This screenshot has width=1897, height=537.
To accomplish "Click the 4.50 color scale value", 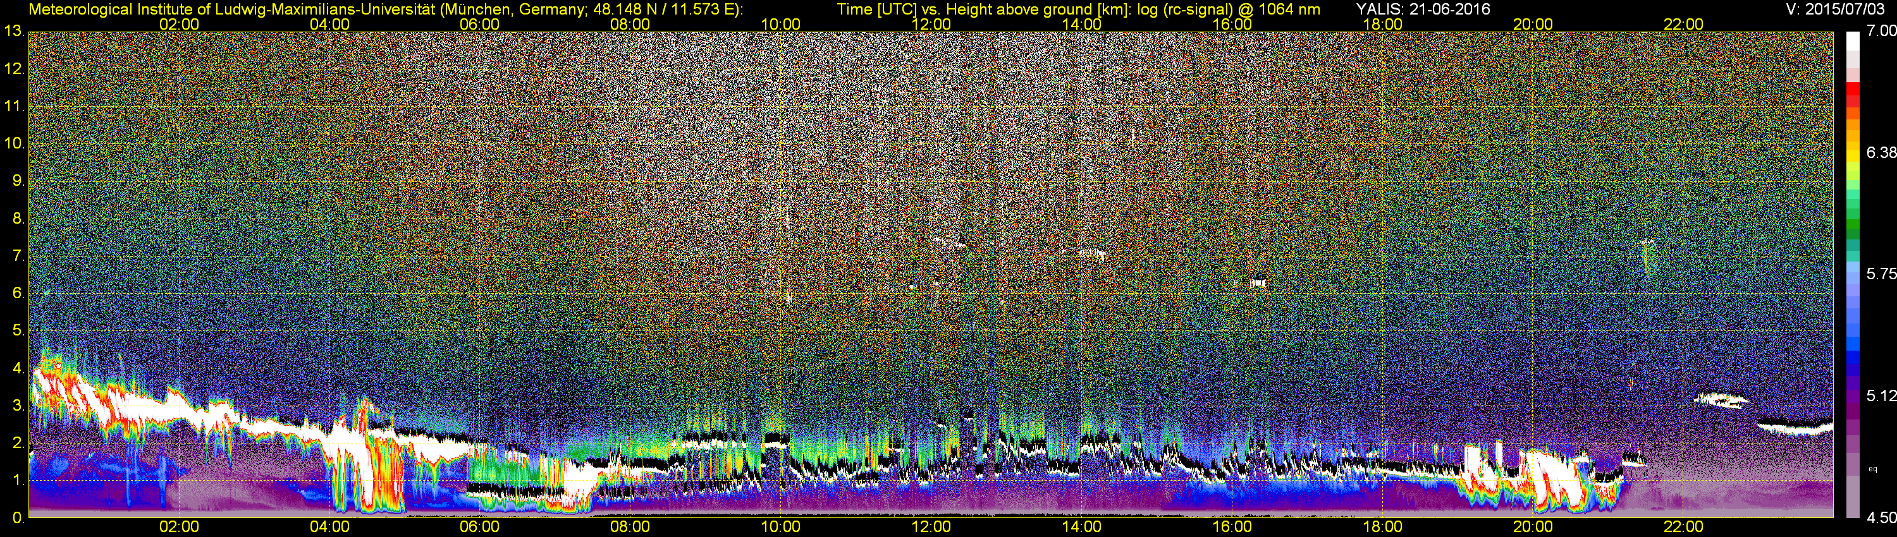I will tap(1882, 518).
